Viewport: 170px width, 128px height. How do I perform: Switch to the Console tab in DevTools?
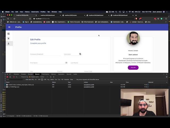coord(23,74)
